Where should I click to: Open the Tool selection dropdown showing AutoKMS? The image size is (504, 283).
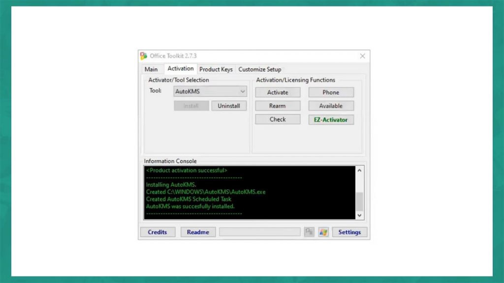pyautogui.click(x=209, y=91)
